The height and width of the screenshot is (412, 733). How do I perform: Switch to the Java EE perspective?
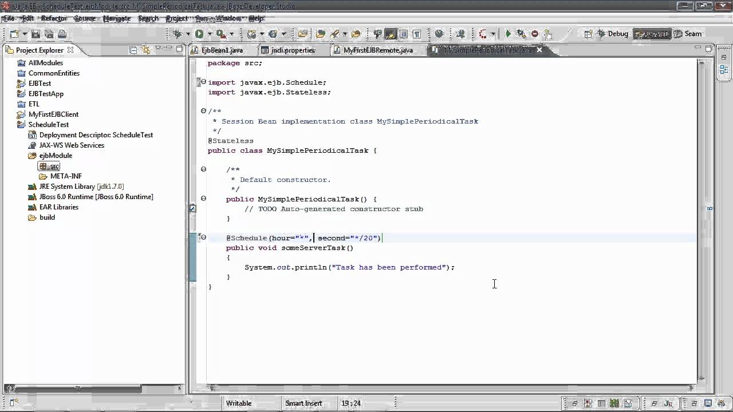(x=651, y=34)
